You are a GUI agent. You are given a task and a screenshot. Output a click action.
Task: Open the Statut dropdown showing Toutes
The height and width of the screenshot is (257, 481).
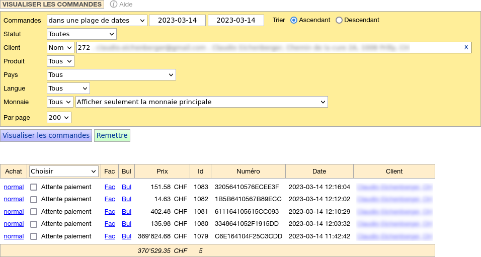(82, 34)
